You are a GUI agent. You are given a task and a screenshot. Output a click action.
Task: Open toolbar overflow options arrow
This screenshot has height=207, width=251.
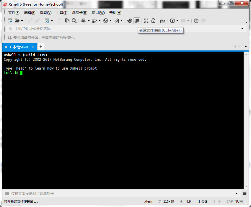tap(247, 22)
